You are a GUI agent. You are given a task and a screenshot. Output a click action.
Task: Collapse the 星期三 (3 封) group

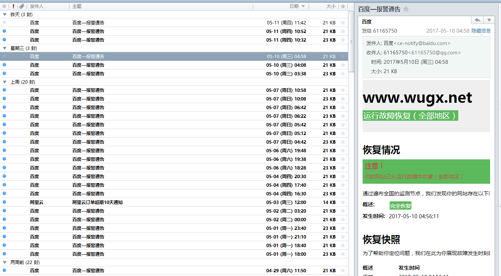tap(4, 48)
